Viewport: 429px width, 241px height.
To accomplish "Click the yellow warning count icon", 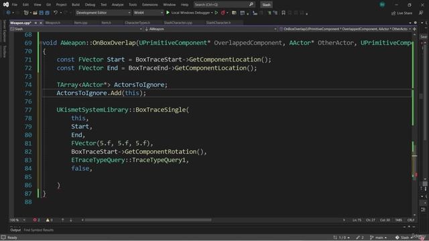I will point(48,220).
